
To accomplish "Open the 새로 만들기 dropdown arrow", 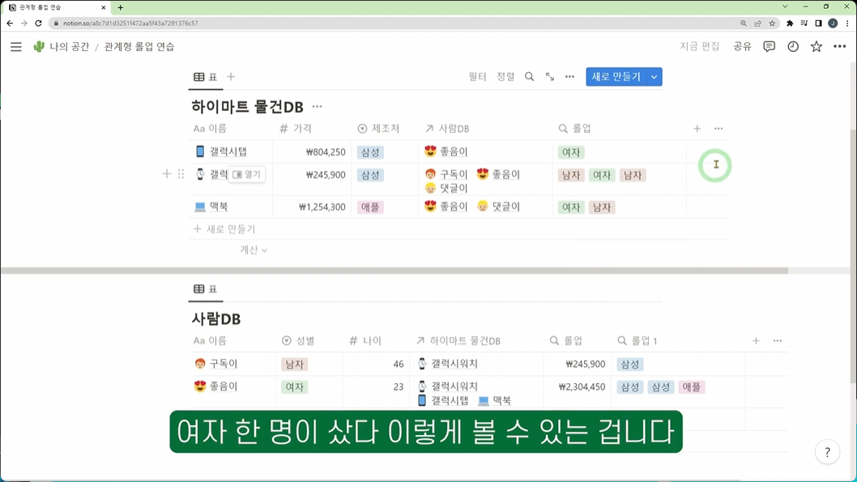I will point(654,77).
